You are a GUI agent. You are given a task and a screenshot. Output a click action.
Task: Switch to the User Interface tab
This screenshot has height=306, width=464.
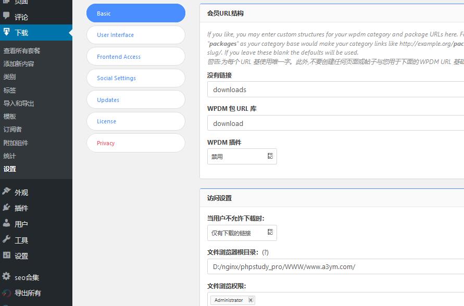pos(136,35)
